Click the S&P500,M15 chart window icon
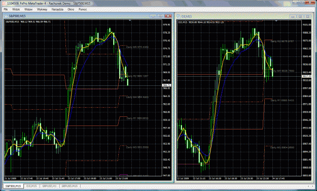The image size is (317, 191). (x=6, y=16)
